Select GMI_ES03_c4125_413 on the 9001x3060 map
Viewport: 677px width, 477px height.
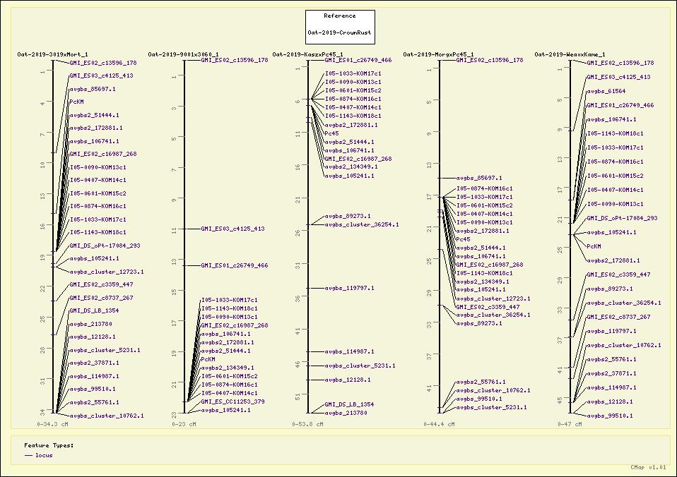[x=232, y=229]
